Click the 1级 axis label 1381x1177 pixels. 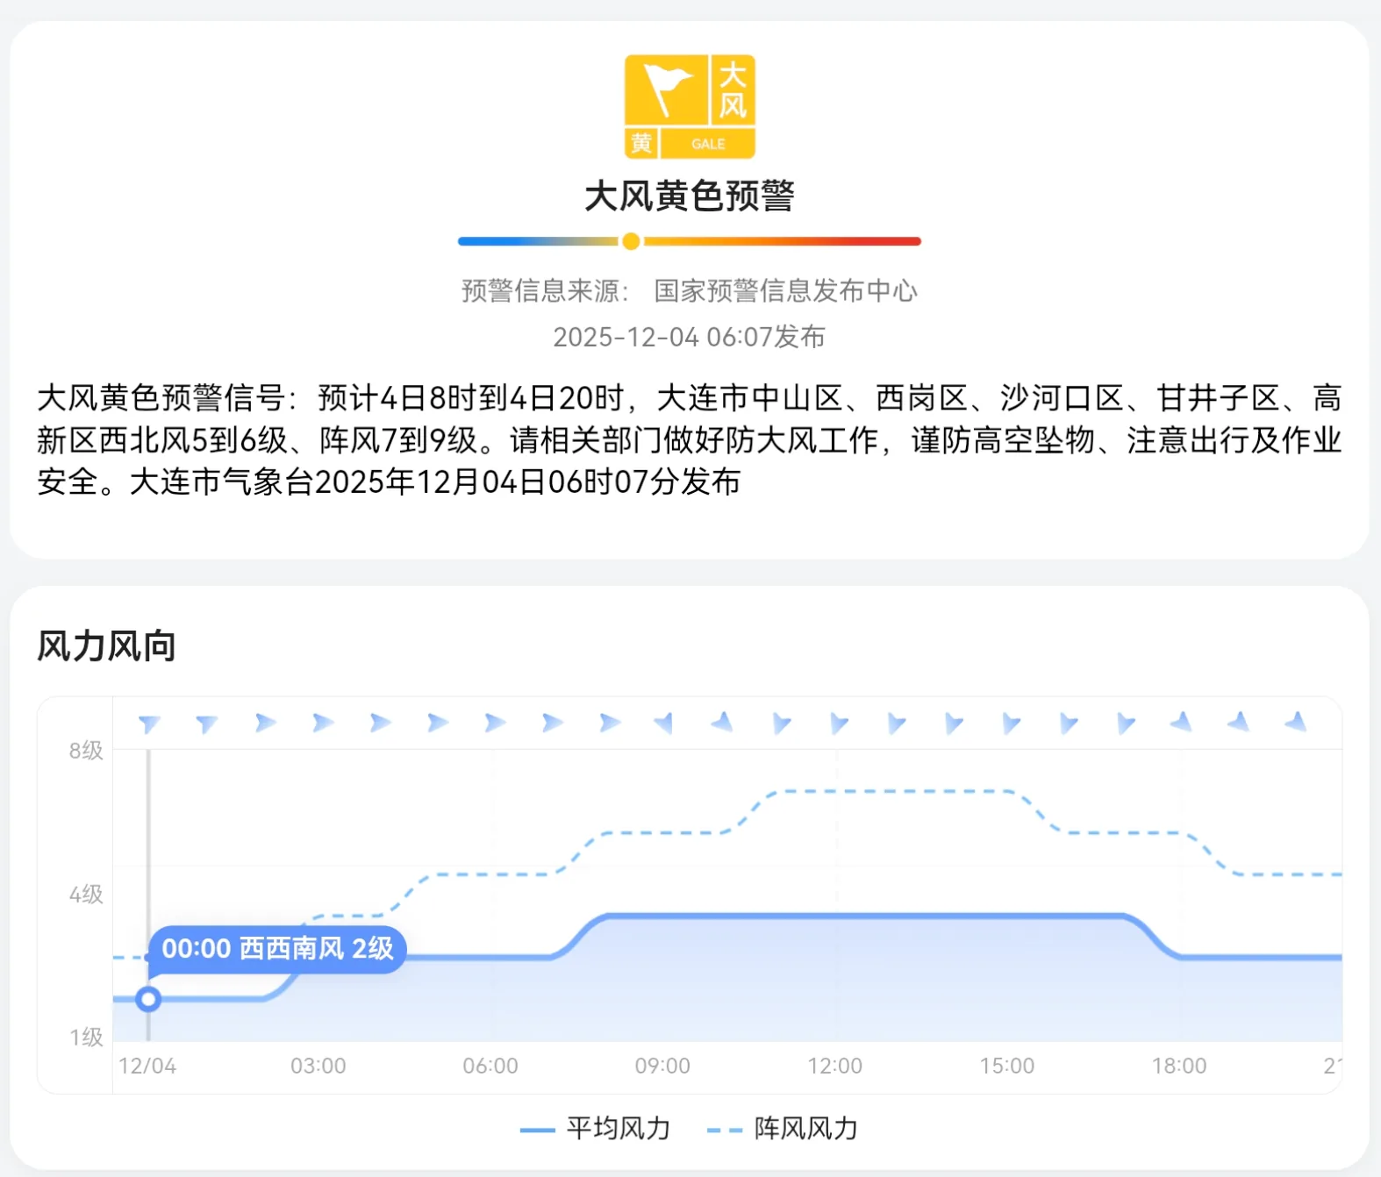coord(86,1038)
